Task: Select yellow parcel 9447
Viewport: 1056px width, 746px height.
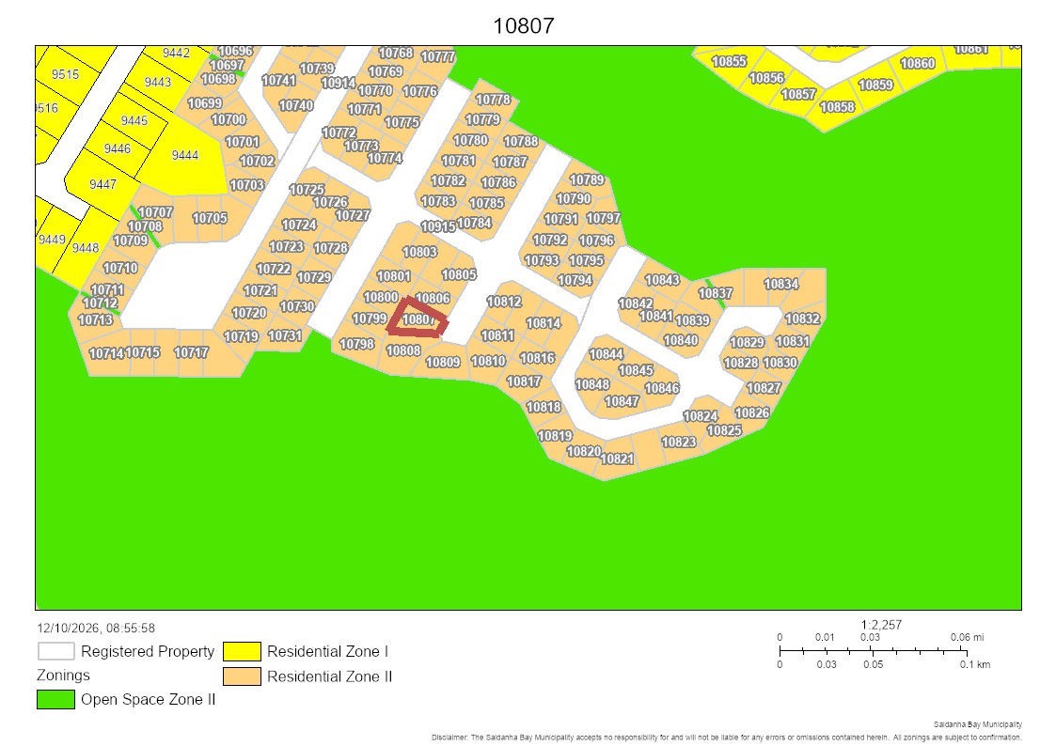Action: [x=102, y=184]
